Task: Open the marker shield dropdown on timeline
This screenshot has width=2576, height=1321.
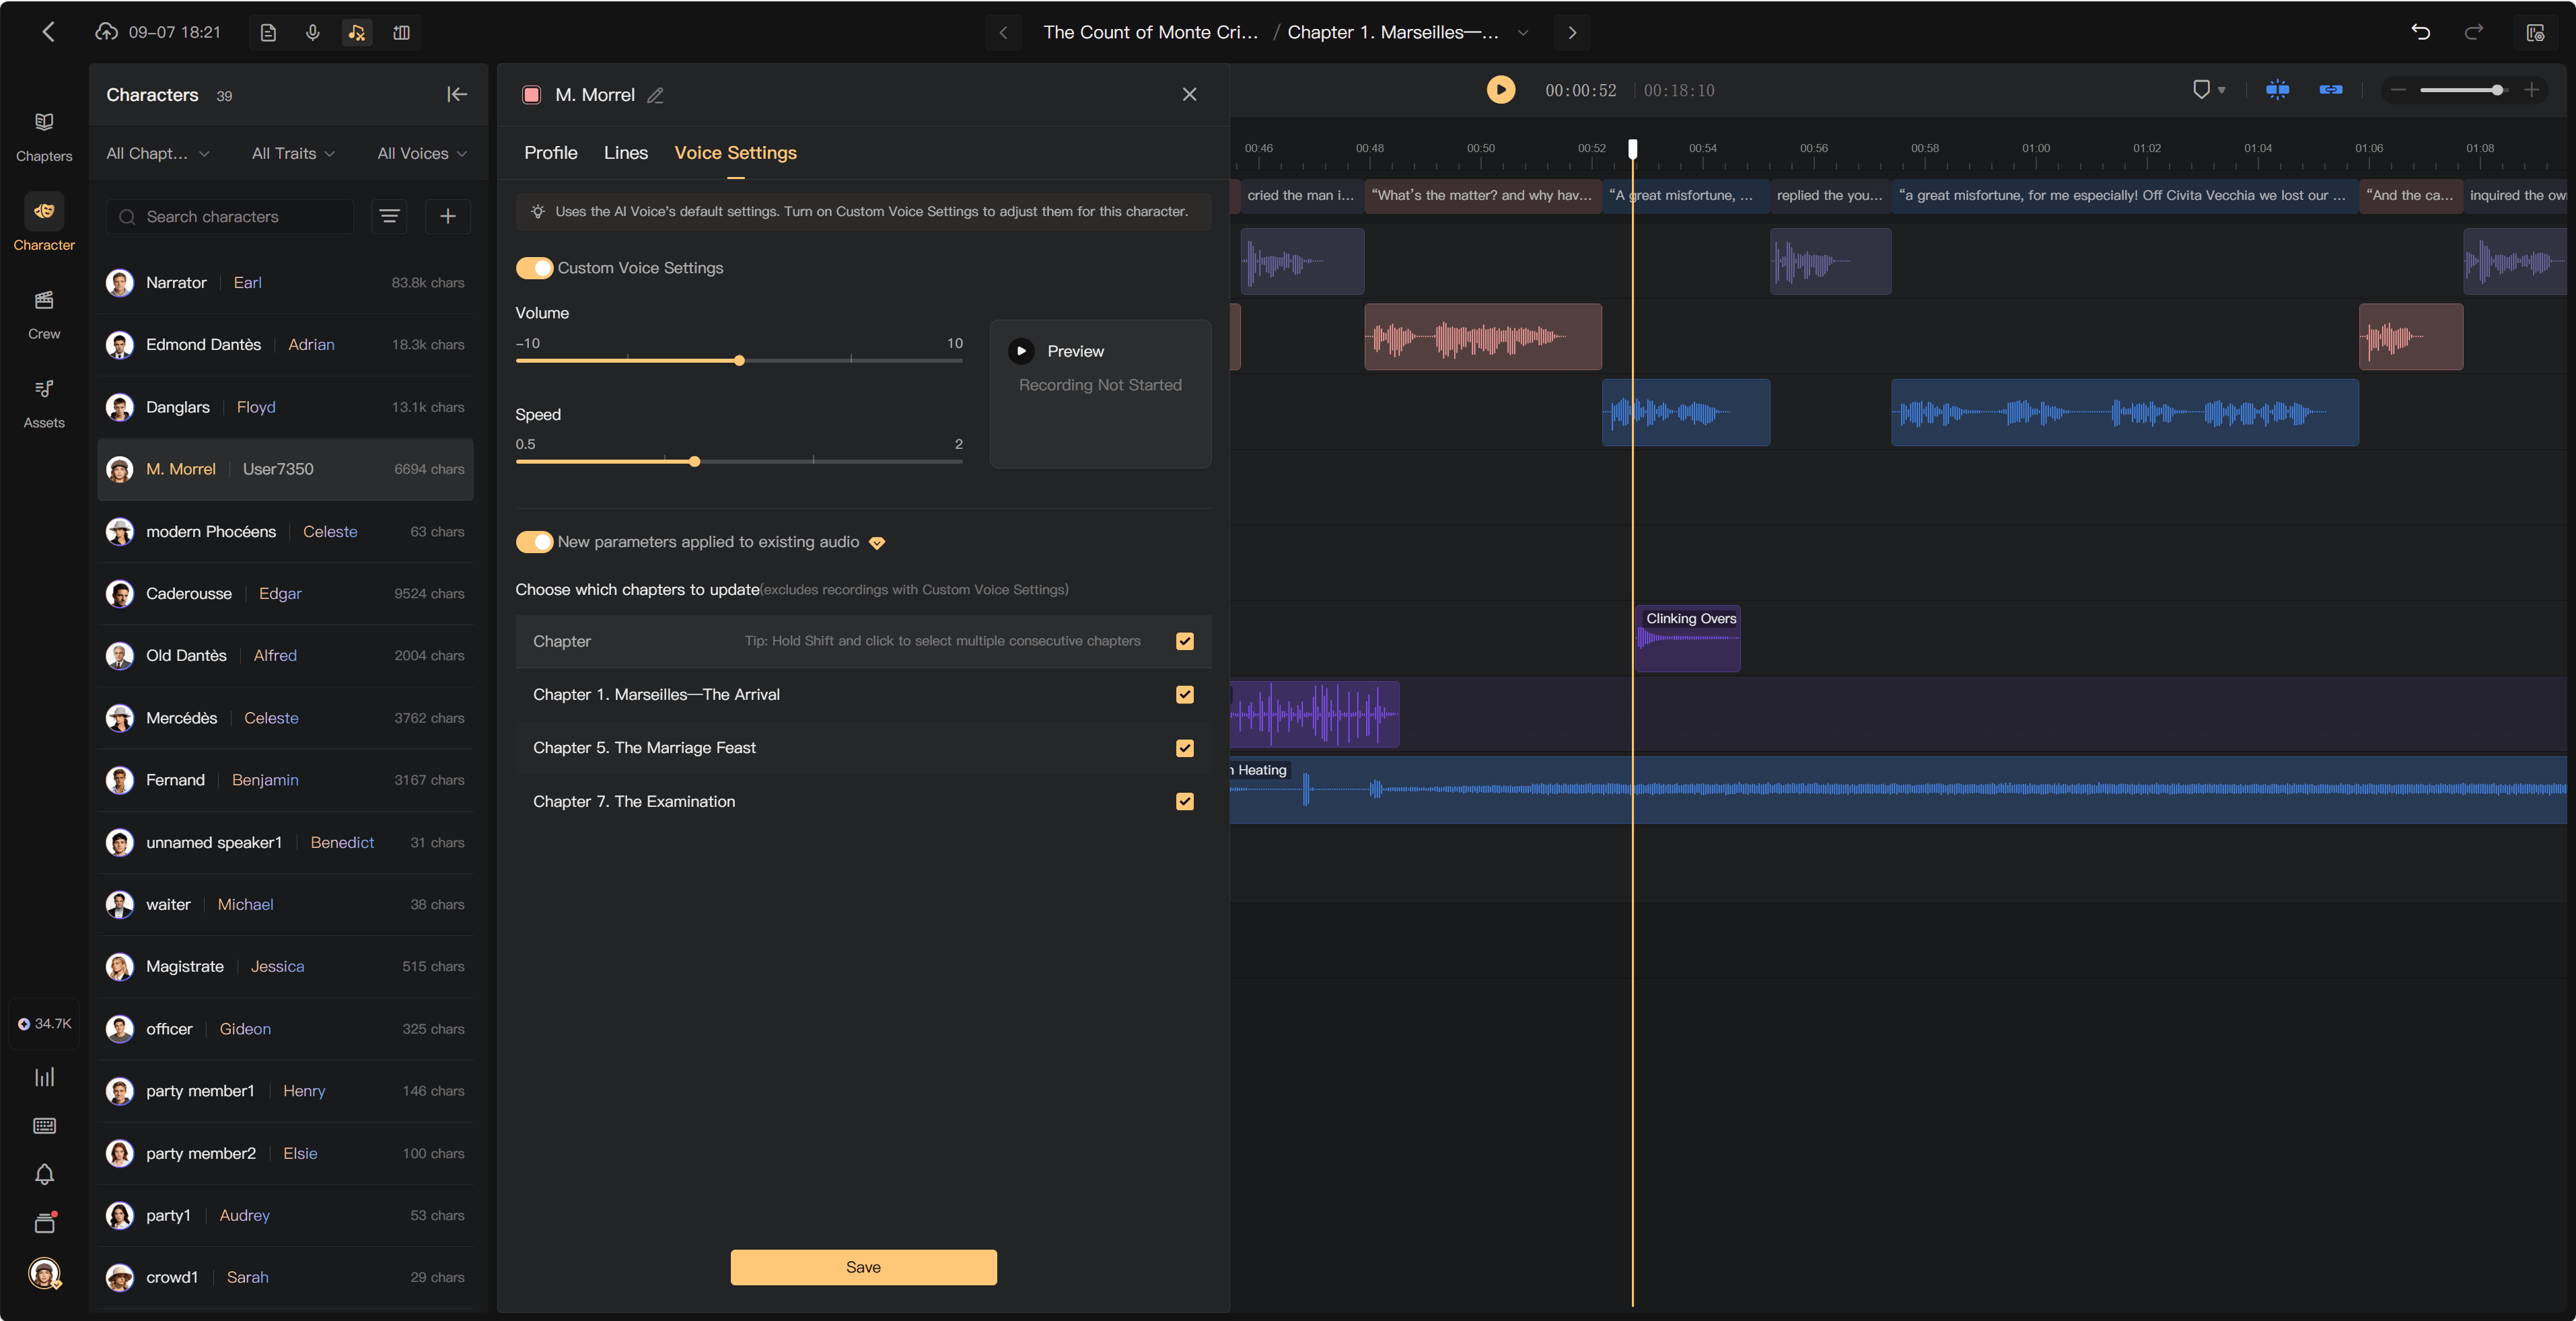Action: click(2208, 90)
